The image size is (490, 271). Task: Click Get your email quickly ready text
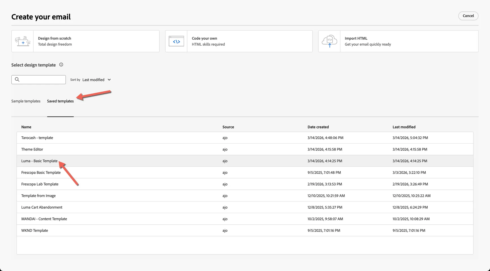pos(368,44)
